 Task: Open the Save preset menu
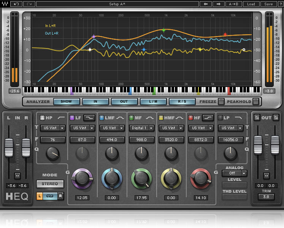click(x=268, y=4)
